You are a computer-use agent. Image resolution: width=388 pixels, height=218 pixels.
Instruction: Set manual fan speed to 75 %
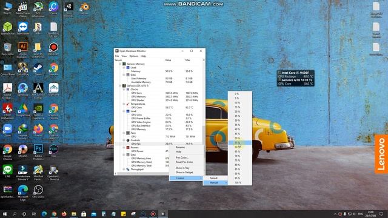[x=240, y=160]
